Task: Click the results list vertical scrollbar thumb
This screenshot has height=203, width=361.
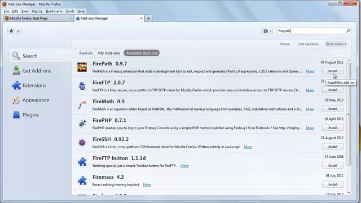Action: tap(349, 114)
